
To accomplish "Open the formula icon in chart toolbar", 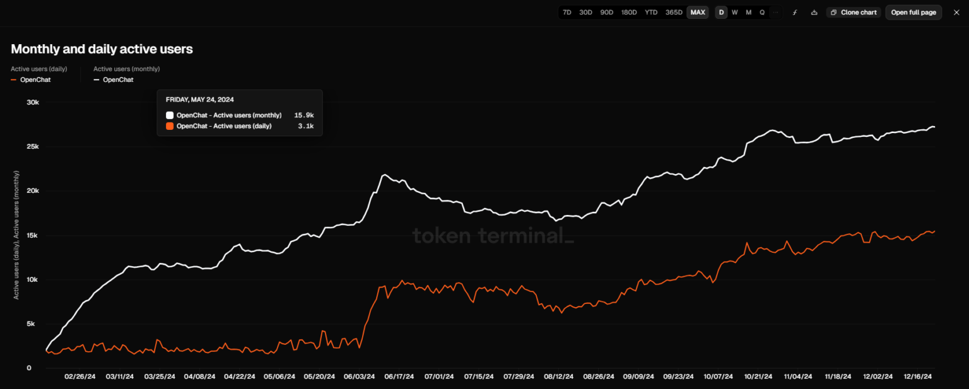I will pyautogui.click(x=795, y=13).
